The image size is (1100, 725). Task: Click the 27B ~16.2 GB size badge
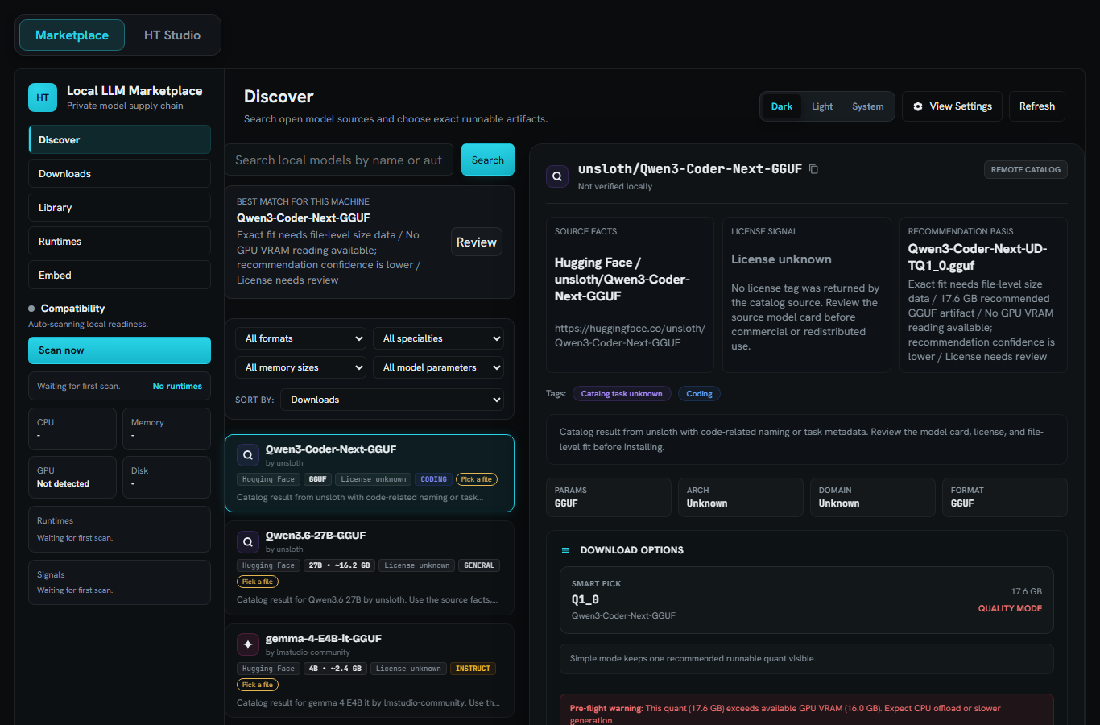point(339,565)
